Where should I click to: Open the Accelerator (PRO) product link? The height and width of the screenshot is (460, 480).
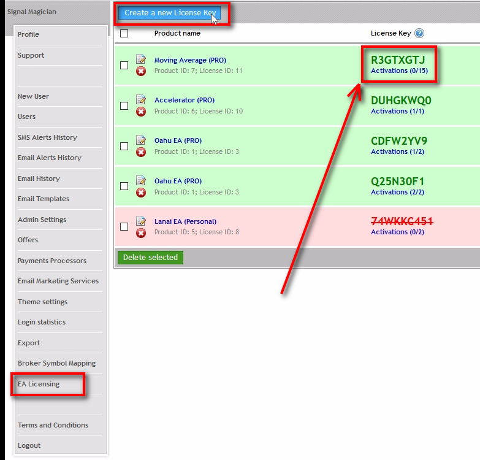tap(184, 100)
